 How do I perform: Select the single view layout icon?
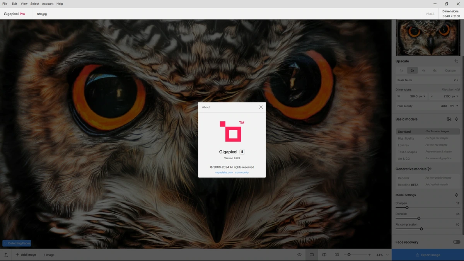[x=312, y=255]
